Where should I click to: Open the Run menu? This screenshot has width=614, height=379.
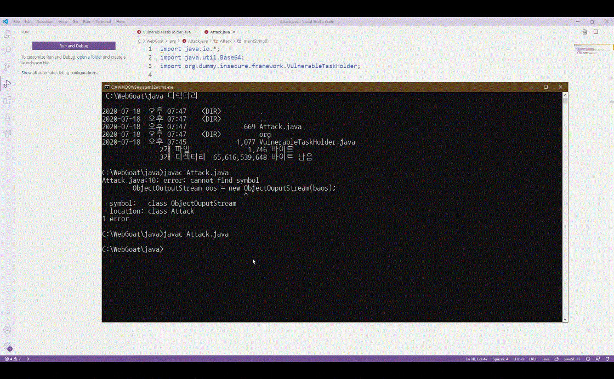tap(87, 21)
